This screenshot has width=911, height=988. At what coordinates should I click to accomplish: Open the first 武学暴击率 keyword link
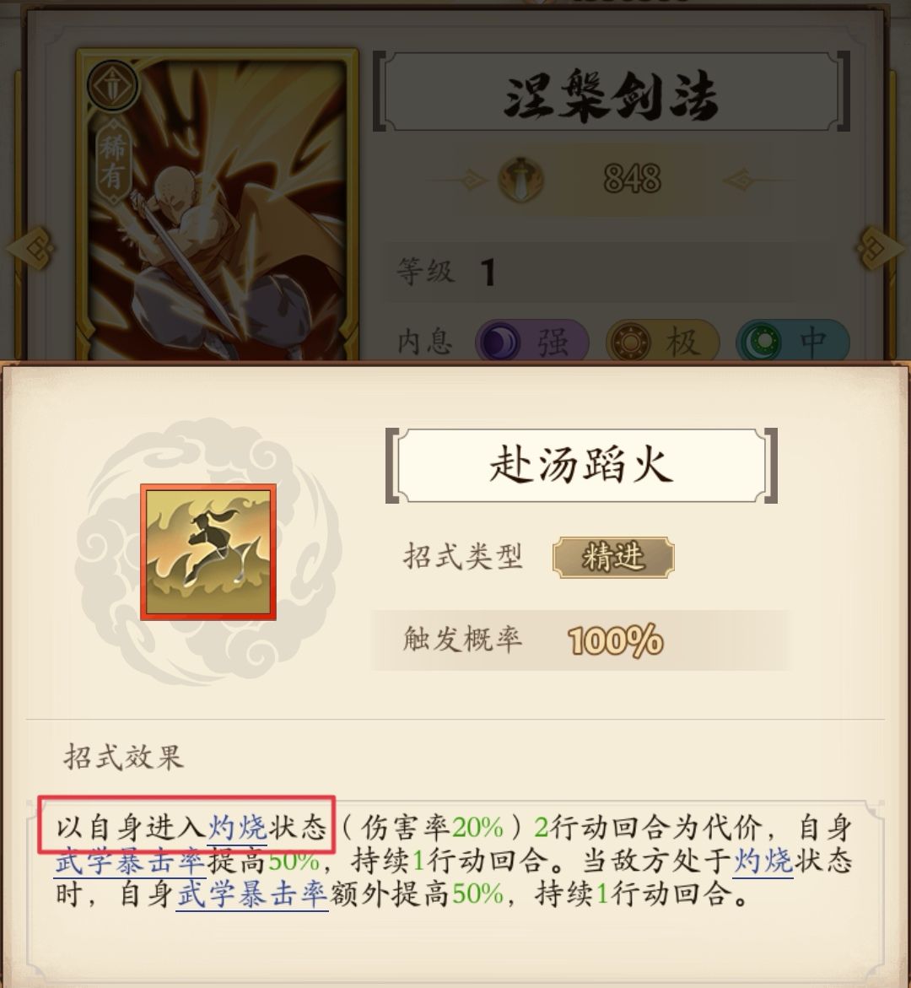(x=130, y=861)
